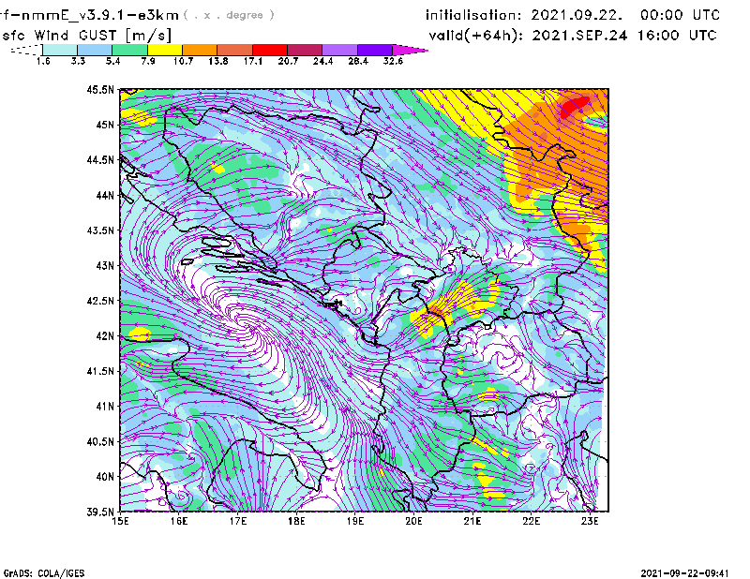The width and height of the screenshot is (750, 579).
Task: Click the 44N latitude label
Action: pyautogui.click(x=105, y=195)
